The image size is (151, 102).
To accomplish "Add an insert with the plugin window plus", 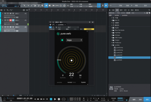I will click(53, 22).
